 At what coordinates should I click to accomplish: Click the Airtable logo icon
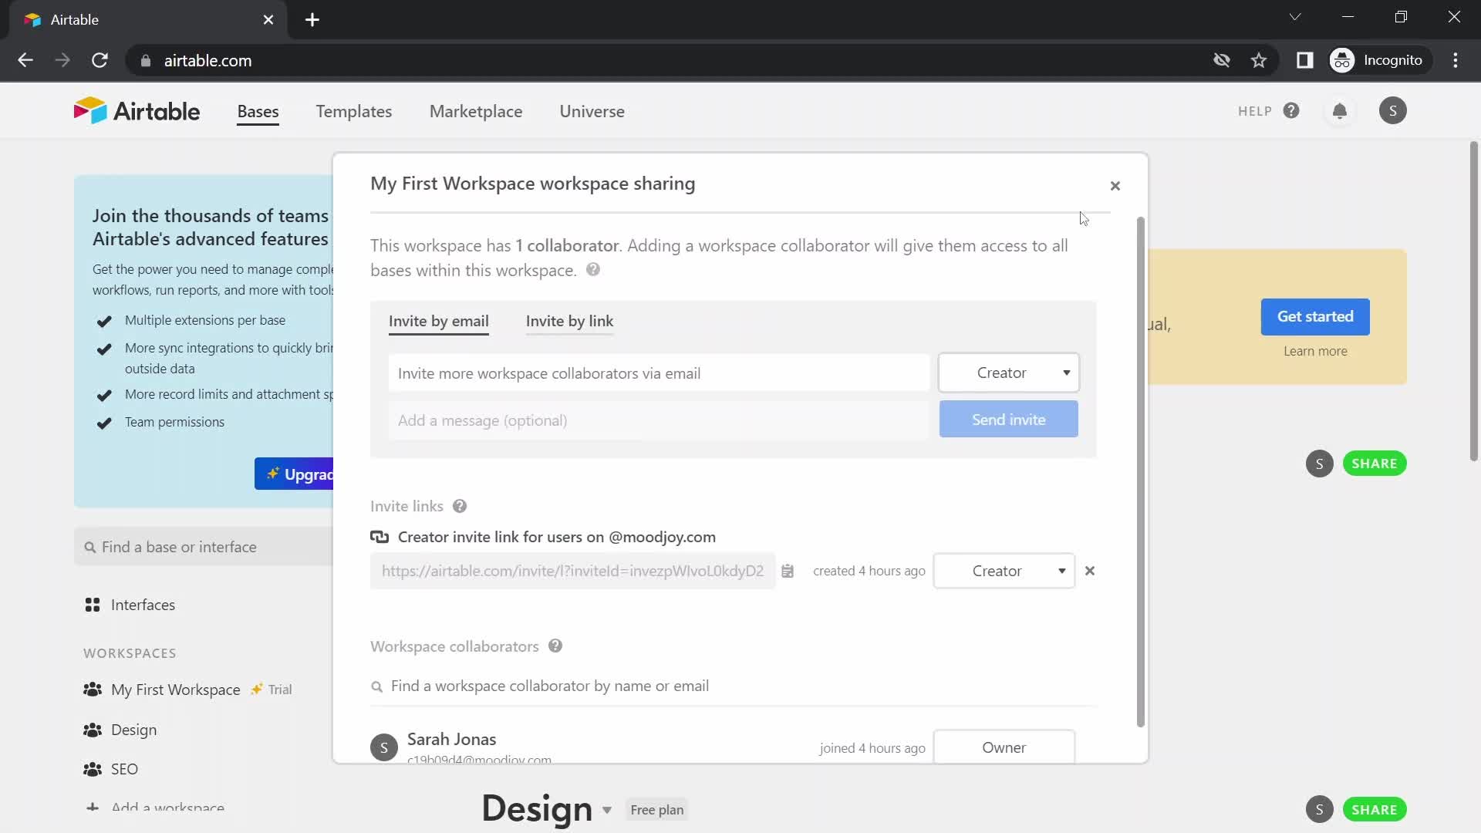[x=87, y=110]
